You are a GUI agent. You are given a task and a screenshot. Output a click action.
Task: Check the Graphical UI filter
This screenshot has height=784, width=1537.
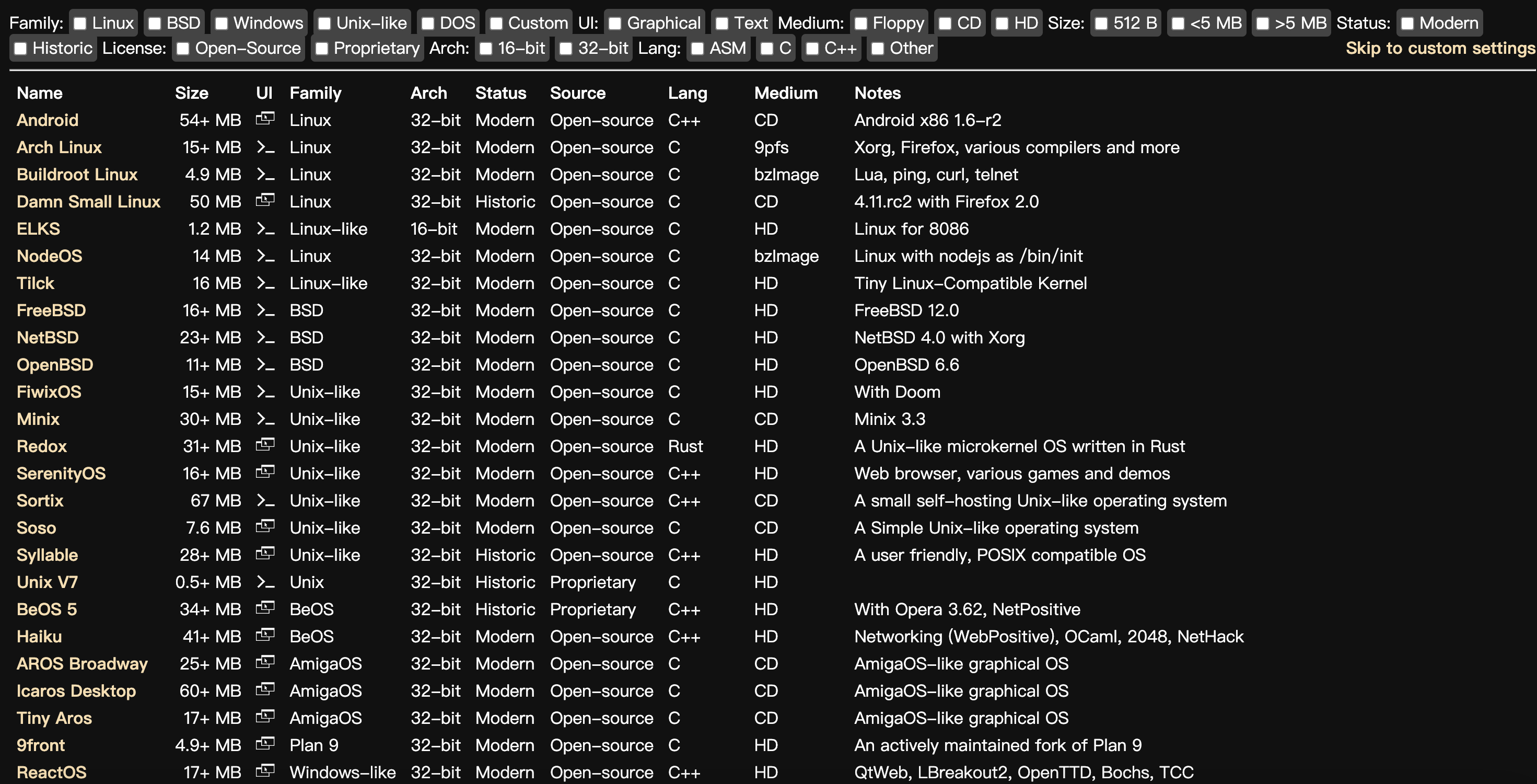coord(615,24)
